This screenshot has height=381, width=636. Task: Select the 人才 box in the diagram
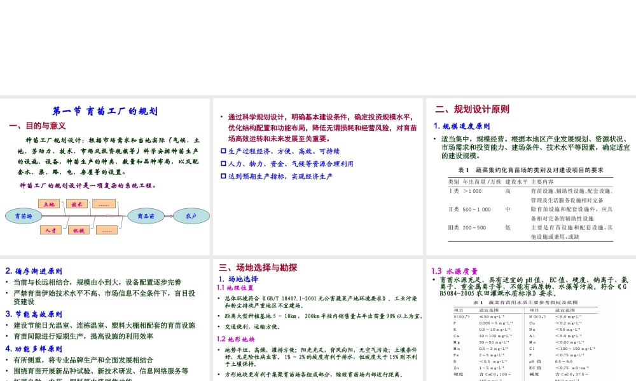[52, 230]
